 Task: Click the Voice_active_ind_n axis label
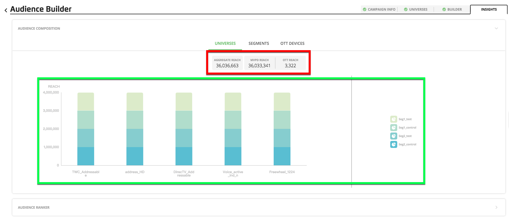(x=233, y=173)
